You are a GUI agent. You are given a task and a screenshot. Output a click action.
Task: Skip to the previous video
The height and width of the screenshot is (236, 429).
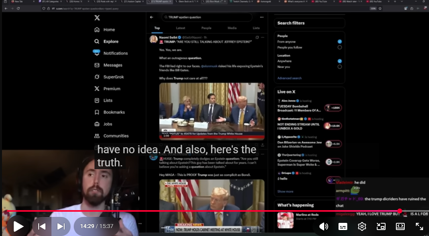point(42,226)
